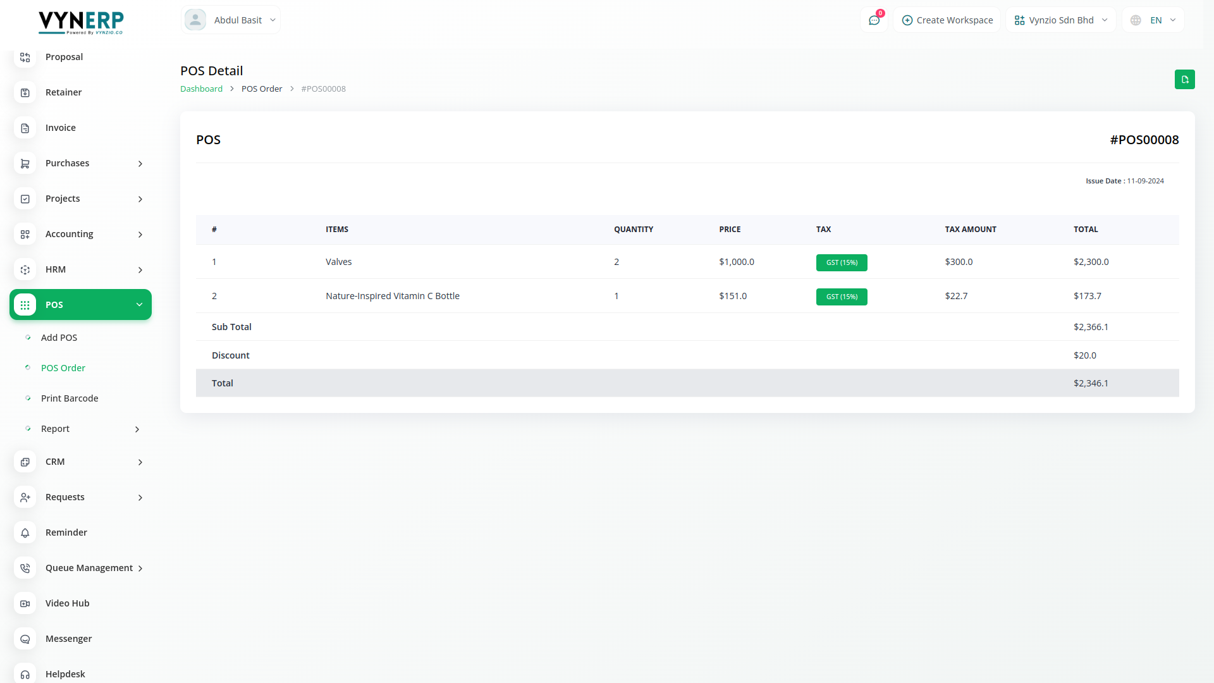
Task: Click the Retainer sidebar icon
Action: click(x=25, y=92)
